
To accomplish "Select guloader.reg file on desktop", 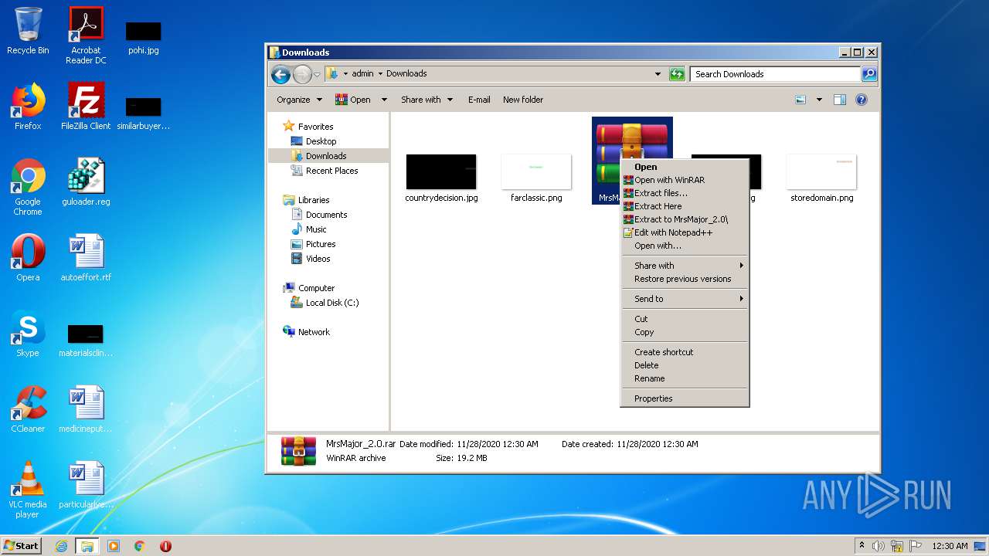I will 86,182.
